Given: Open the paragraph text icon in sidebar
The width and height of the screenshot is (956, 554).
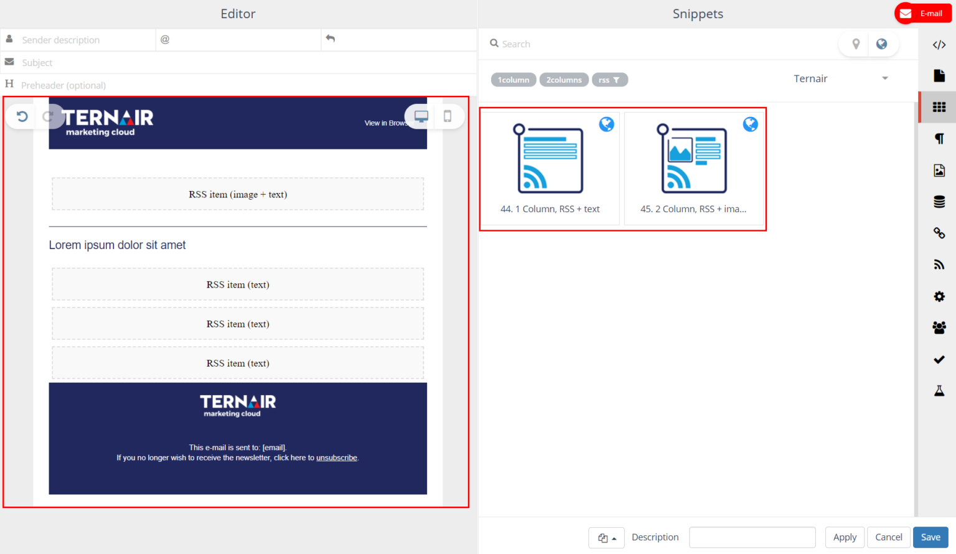Looking at the screenshot, I should 939,139.
